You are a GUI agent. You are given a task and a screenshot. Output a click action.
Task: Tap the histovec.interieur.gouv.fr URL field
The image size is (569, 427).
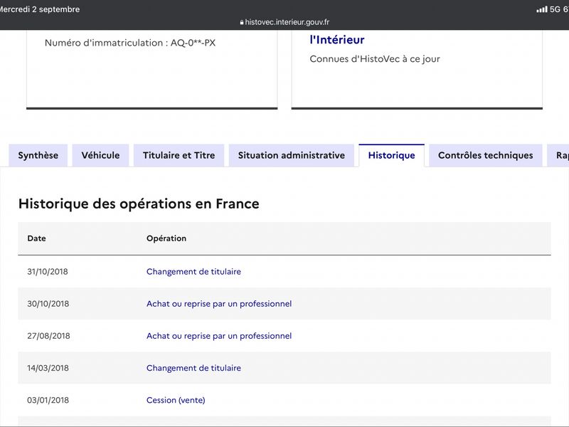tap(284, 22)
